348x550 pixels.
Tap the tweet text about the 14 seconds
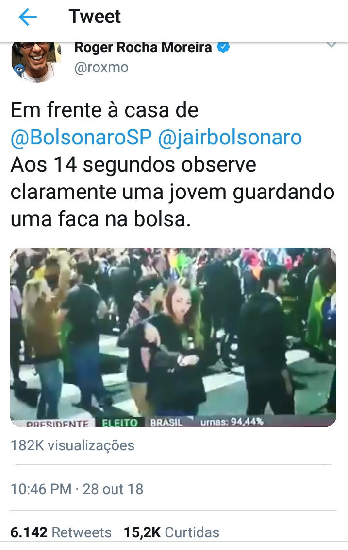tap(172, 192)
